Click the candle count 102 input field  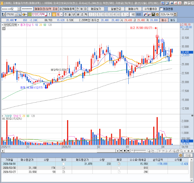(133, 14)
